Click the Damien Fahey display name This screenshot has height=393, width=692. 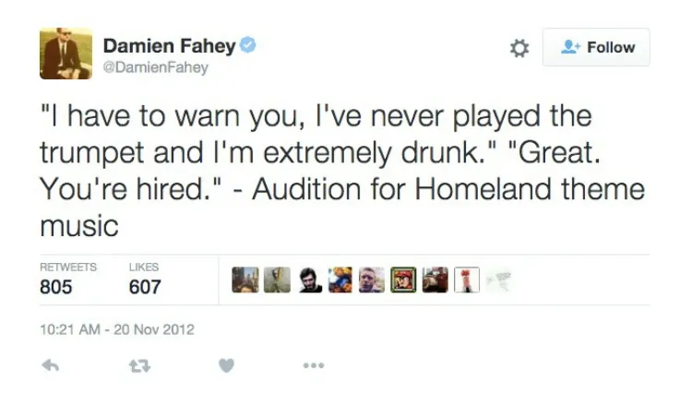(x=170, y=46)
